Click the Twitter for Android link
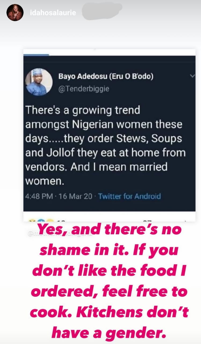Screen dimensions: 201x344 129,196
